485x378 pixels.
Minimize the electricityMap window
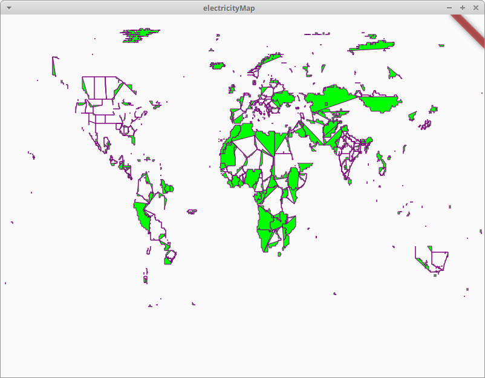449,8
